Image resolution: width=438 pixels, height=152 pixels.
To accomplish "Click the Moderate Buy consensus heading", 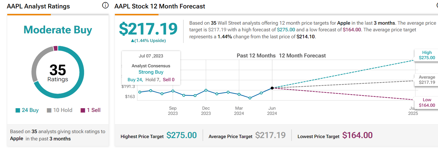I will pyautogui.click(x=58, y=30).
